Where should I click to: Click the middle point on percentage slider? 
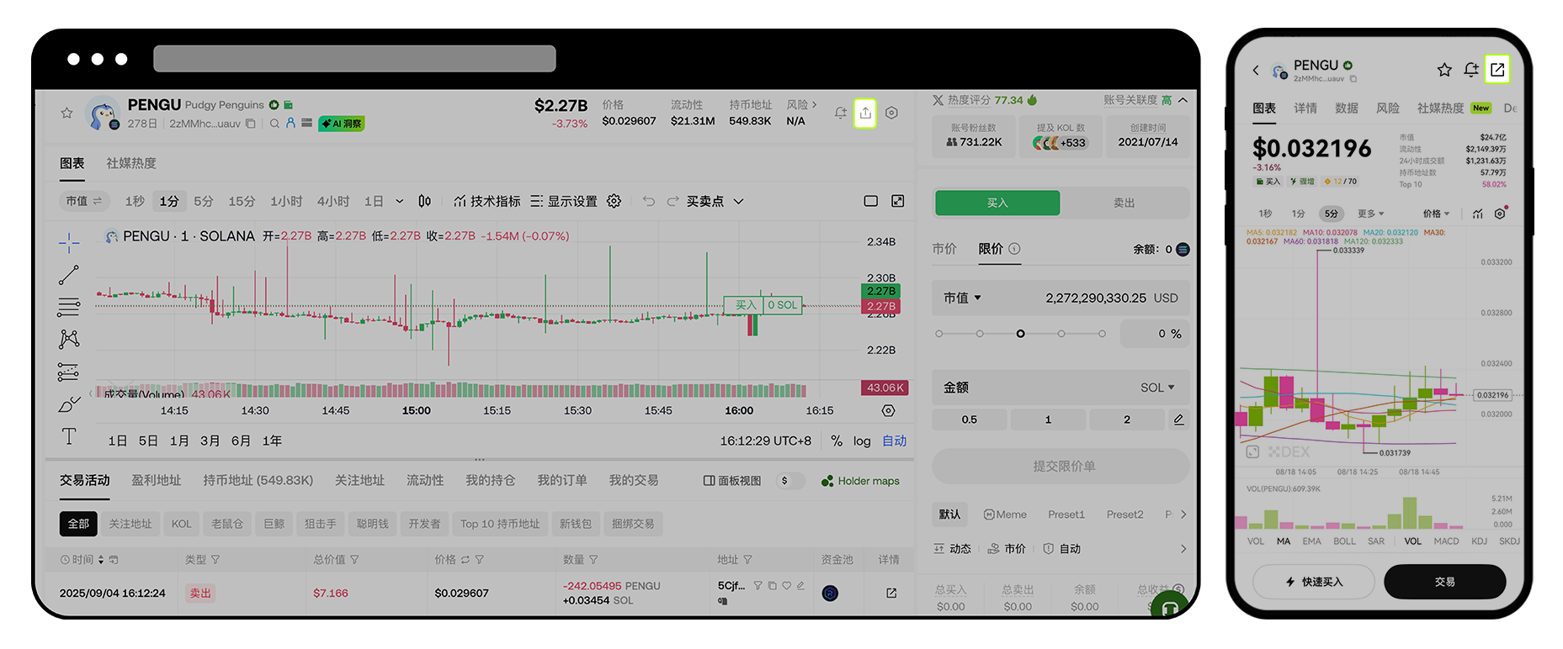pyautogui.click(x=1020, y=334)
